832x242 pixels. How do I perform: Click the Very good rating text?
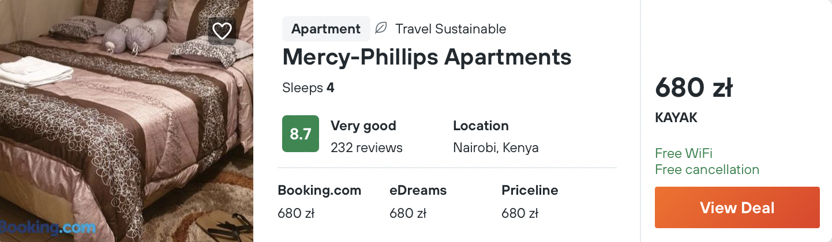[363, 126]
